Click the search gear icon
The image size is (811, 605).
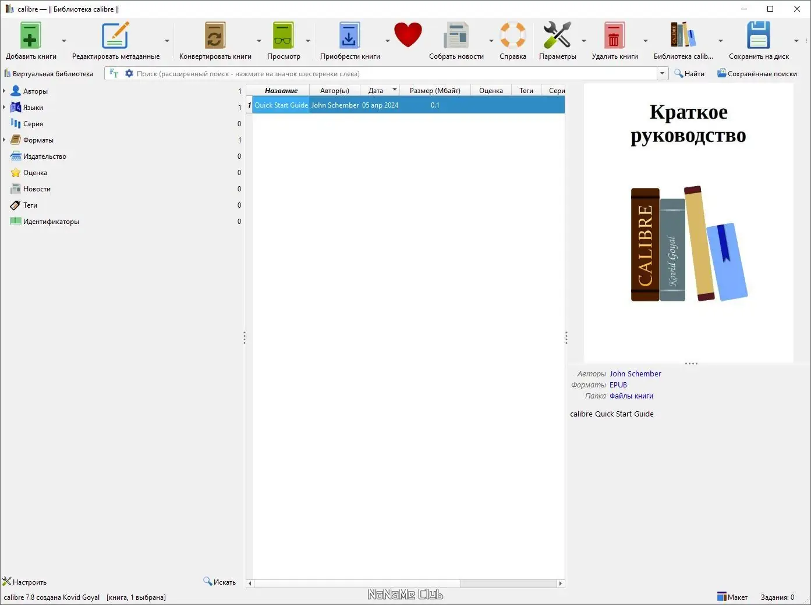(x=129, y=73)
